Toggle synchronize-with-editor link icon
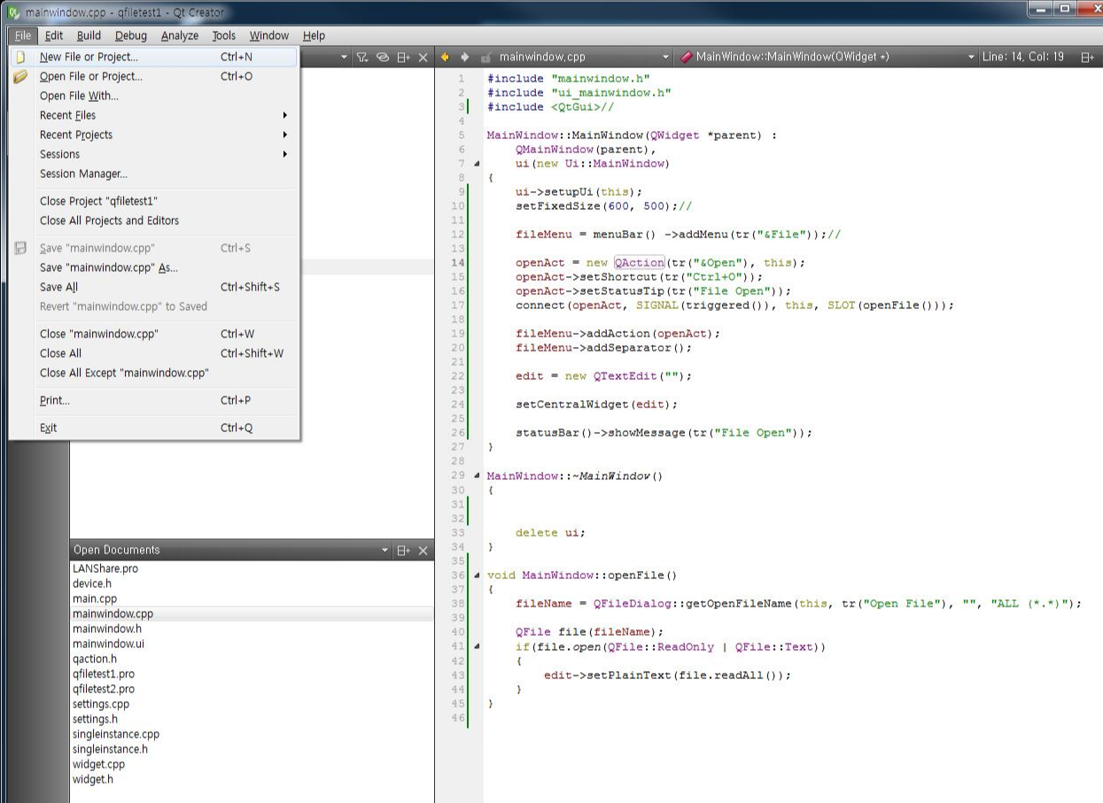Viewport: 1103px width, 803px height. (x=383, y=57)
